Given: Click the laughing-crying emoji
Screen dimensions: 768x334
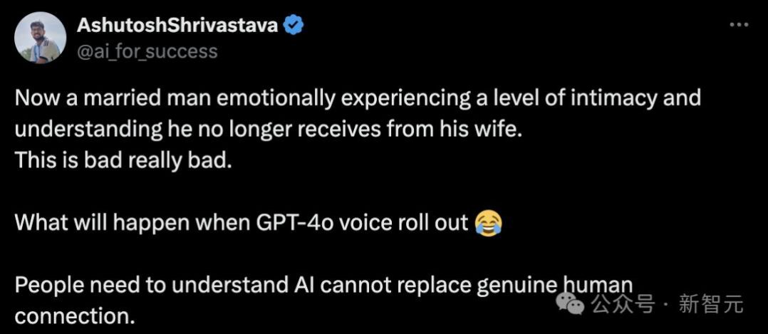Looking at the screenshot, I should tap(488, 223).
